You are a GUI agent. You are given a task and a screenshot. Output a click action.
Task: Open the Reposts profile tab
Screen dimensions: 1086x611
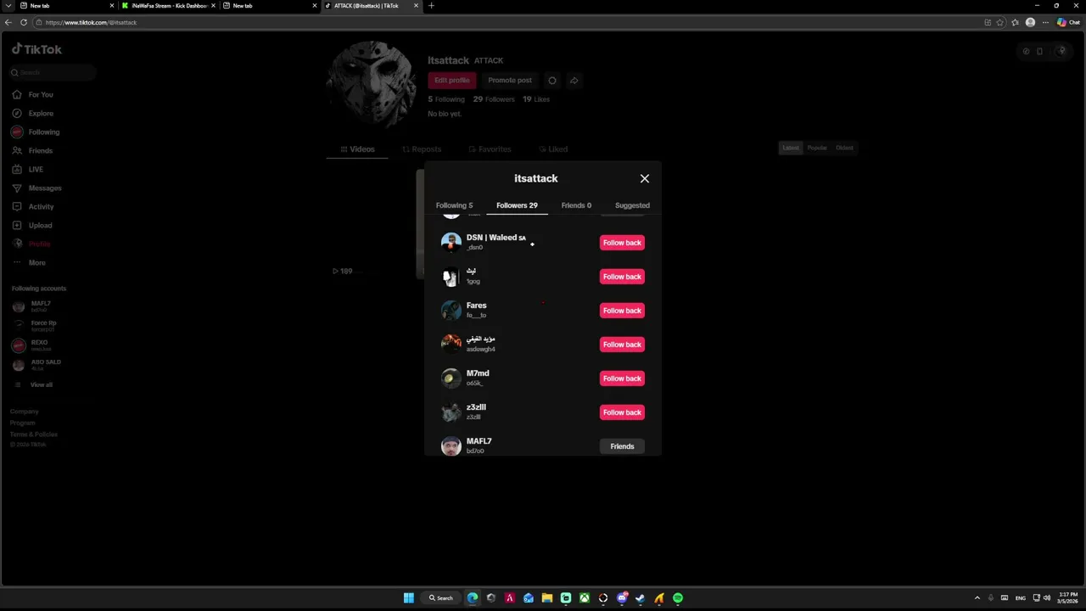click(x=422, y=149)
